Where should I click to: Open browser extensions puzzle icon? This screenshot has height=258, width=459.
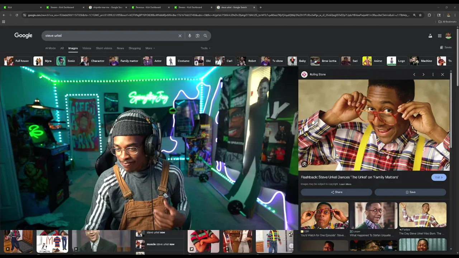pyautogui.click(x=429, y=15)
